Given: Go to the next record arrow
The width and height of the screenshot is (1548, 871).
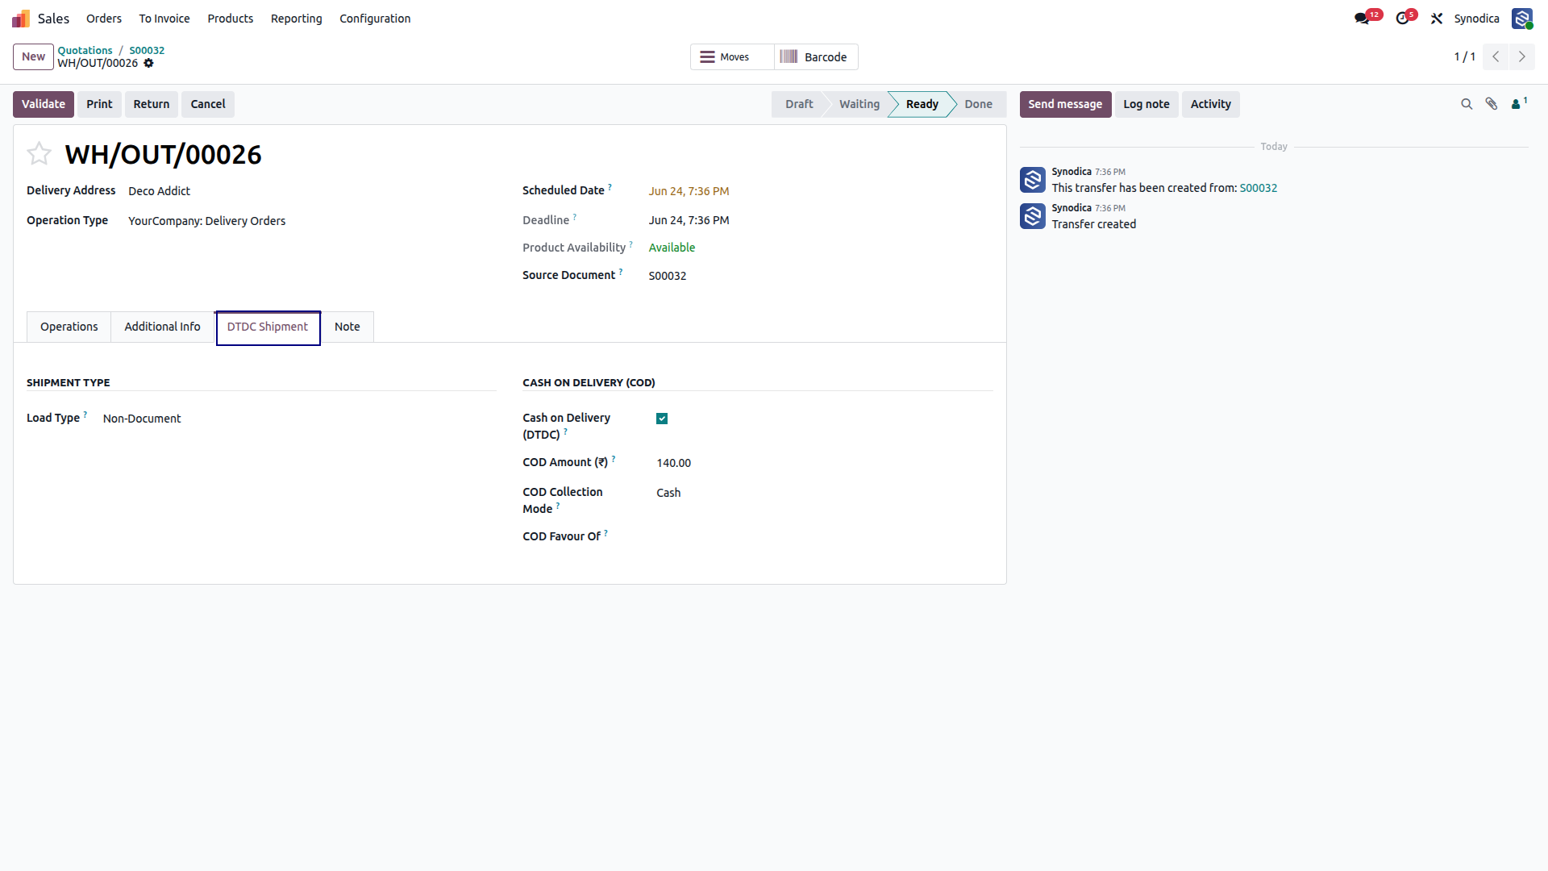Looking at the screenshot, I should click(x=1522, y=56).
